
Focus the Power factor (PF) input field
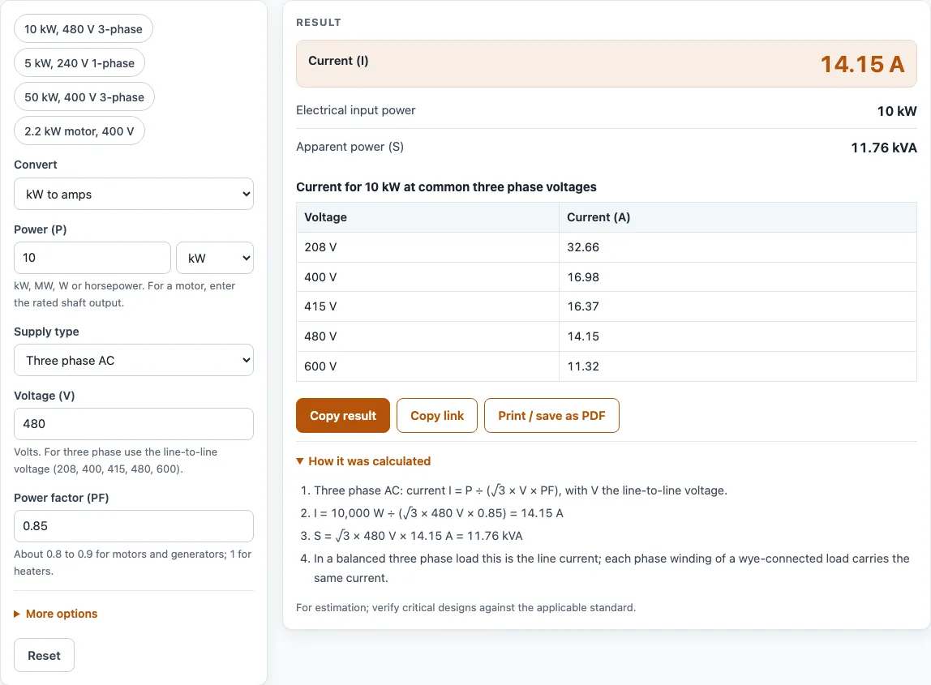pyautogui.click(x=134, y=526)
